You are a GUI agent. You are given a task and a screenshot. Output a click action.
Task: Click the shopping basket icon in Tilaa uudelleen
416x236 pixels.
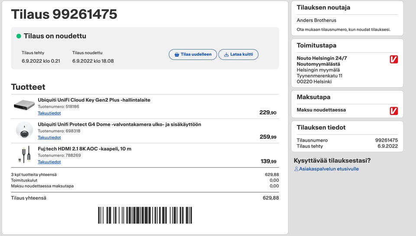click(177, 55)
